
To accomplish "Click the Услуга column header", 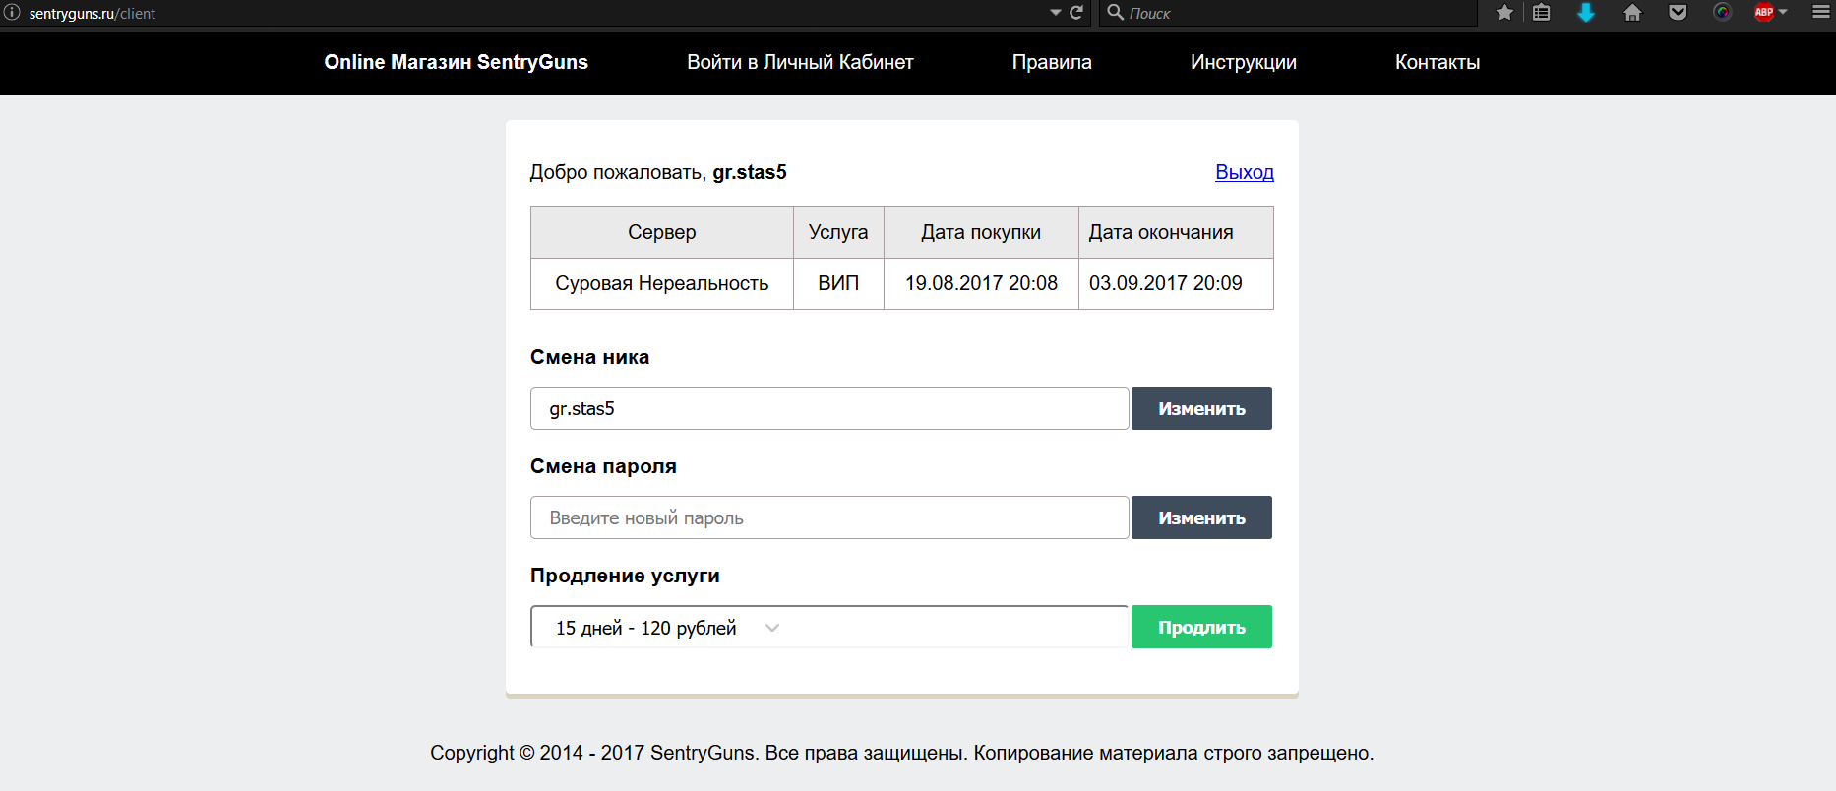I will (x=838, y=232).
